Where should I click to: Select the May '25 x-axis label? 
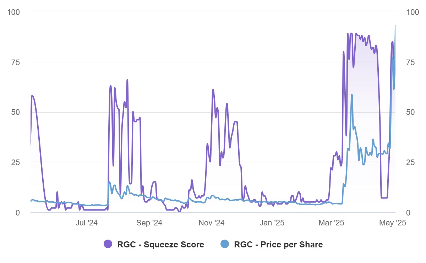click(392, 223)
